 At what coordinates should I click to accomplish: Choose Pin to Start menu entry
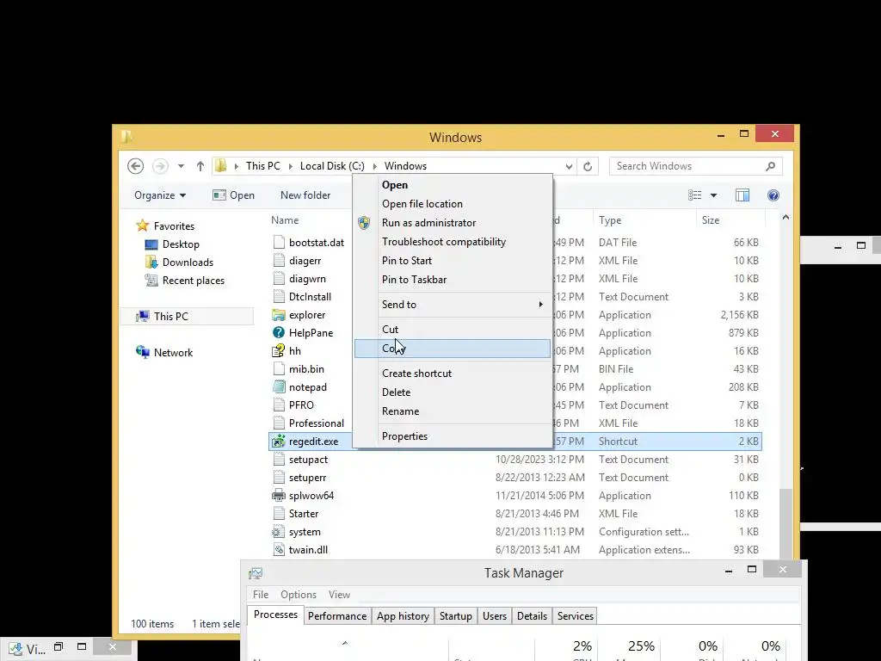coord(453,261)
